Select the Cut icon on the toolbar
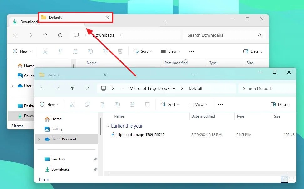The image size is (304, 189). click(72, 104)
